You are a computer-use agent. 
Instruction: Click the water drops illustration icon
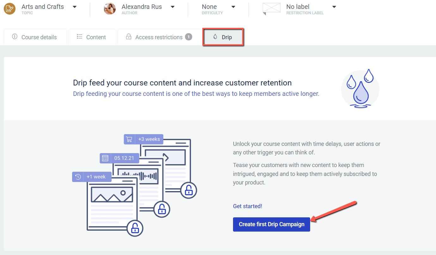(x=360, y=89)
